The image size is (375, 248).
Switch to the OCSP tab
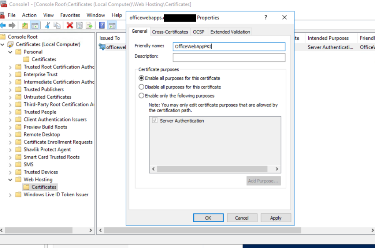(x=198, y=32)
